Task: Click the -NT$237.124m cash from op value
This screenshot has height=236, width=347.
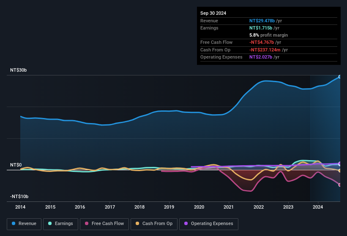Action: click(x=265, y=50)
